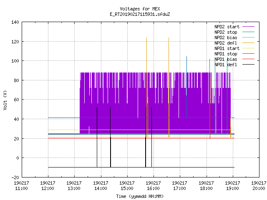Click the black deflection spike before 14:00
Image resolution: width=267 pixels, height=200 pixels.
(97, 137)
